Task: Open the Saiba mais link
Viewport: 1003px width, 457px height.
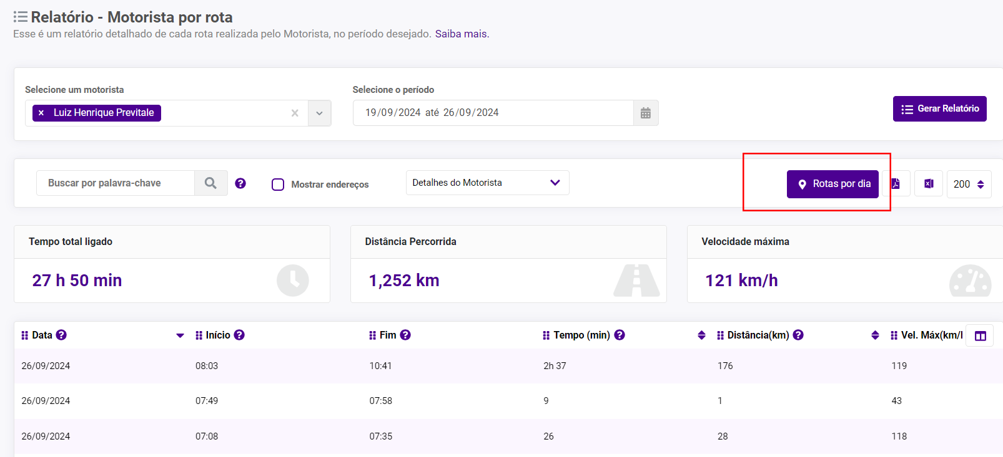Action: pos(461,34)
